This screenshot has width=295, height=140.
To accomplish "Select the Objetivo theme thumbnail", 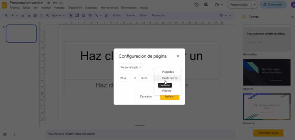I will [267, 72].
